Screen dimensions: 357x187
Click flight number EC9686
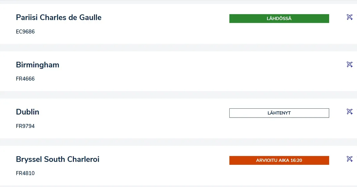coord(25,31)
